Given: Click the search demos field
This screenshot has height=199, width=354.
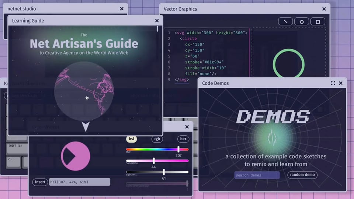Looking at the screenshot, I should click(x=257, y=175).
